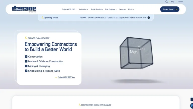Toggle the Mining & Quarrying checkbox
Screen dimensions: 193x109
[26, 66]
